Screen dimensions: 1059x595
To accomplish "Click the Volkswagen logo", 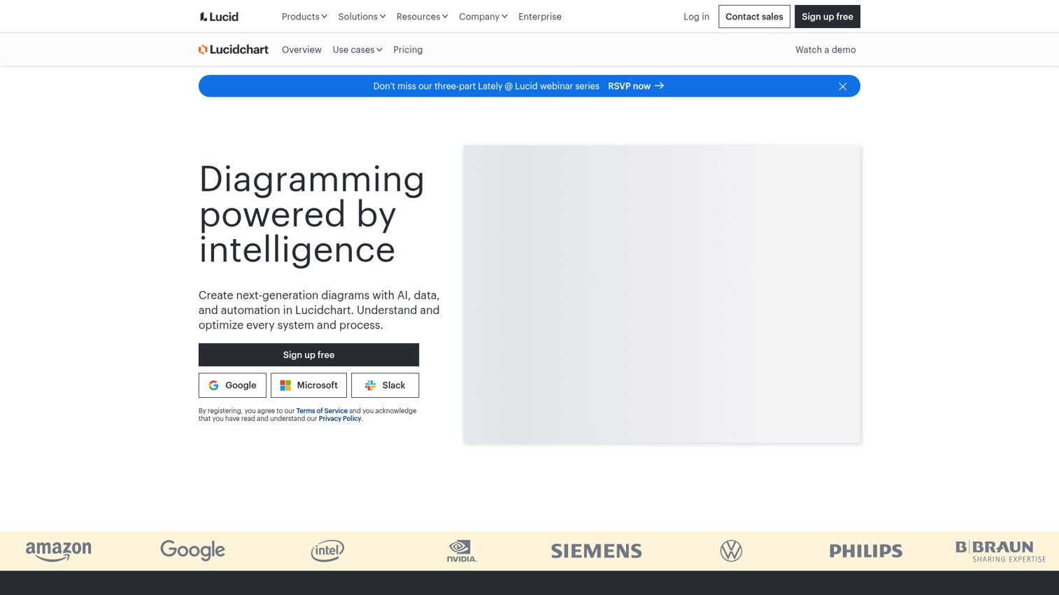I will coord(731,551).
